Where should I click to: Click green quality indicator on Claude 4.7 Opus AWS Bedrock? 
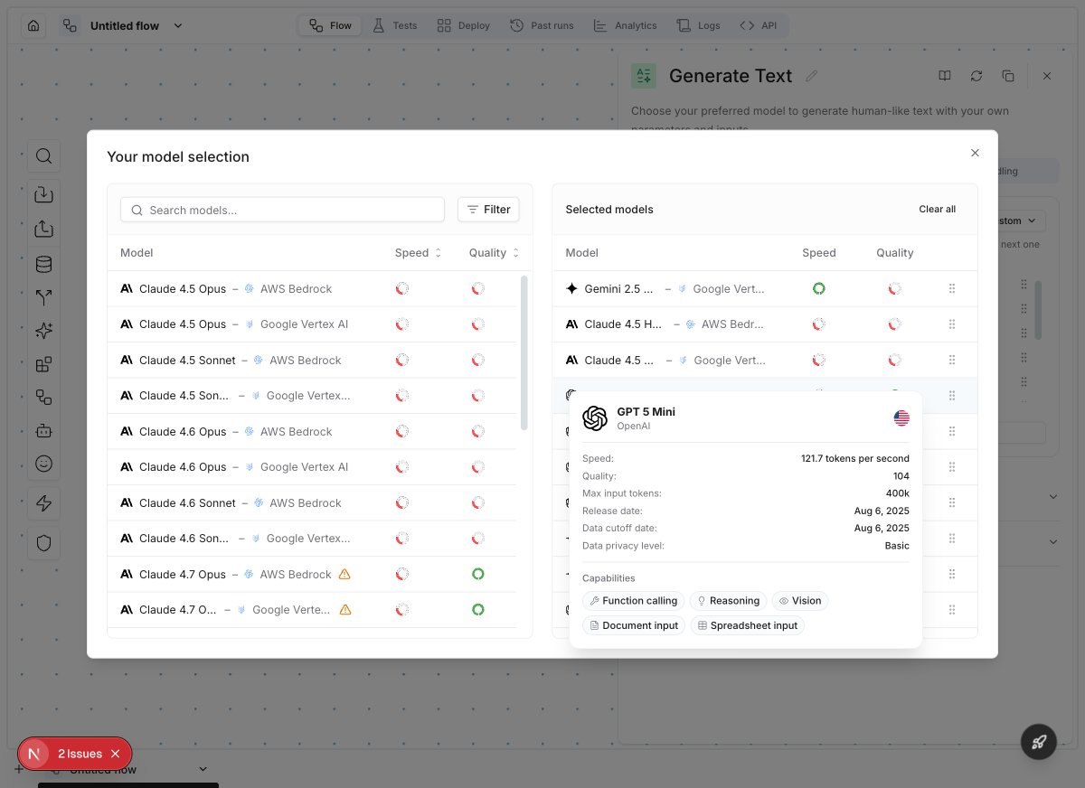478,574
